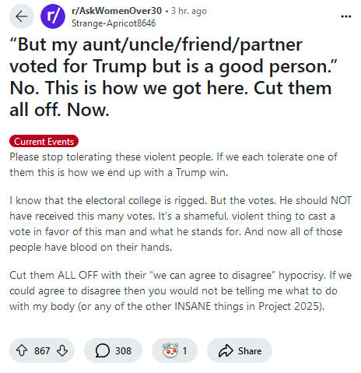The width and height of the screenshot is (361, 373).
Task: Click the 867 vote score
Action: [42, 351]
